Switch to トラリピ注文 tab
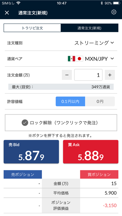 (x=32, y=28)
